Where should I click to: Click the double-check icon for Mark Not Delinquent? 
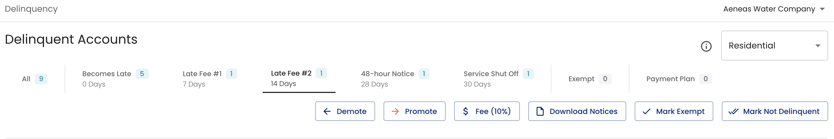click(733, 112)
